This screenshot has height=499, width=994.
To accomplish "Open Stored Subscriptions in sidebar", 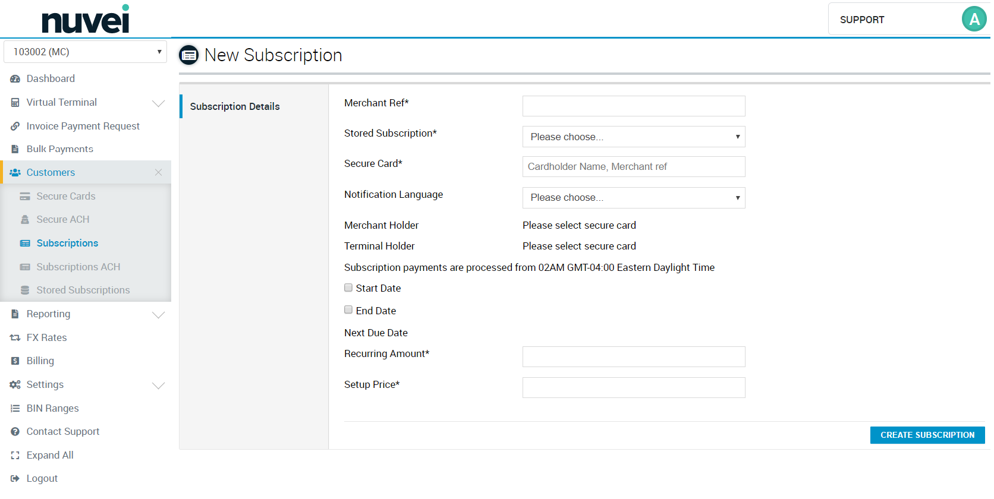I will pyautogui.click(x=83, y=290).
